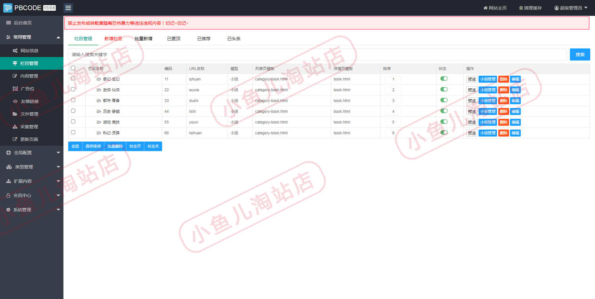Tick checkbox for 武侠·仙侠 row

[x=73, y=89]
